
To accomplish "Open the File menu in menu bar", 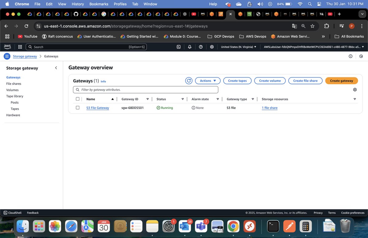I will [37, 4].
